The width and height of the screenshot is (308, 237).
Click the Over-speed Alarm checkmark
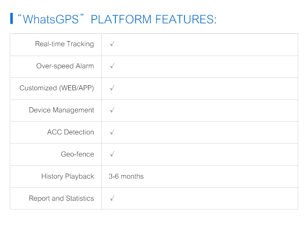tap(112, 66)
